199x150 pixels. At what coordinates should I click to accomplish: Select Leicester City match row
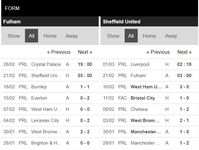pyautogui.click(x=45, y=121)
